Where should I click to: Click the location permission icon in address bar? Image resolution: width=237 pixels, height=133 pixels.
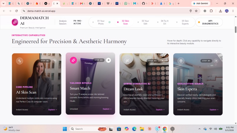(x=191, y=11)
